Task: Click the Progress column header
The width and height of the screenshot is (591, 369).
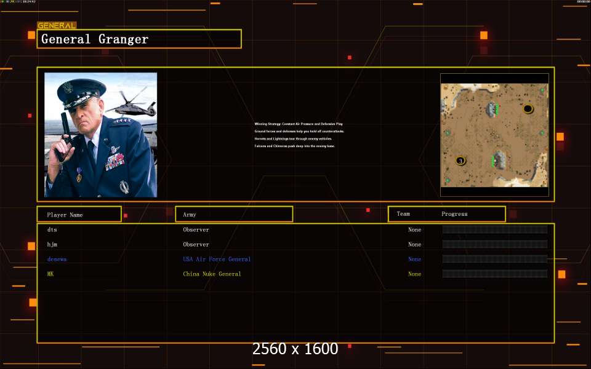Action: coord(454,214)
